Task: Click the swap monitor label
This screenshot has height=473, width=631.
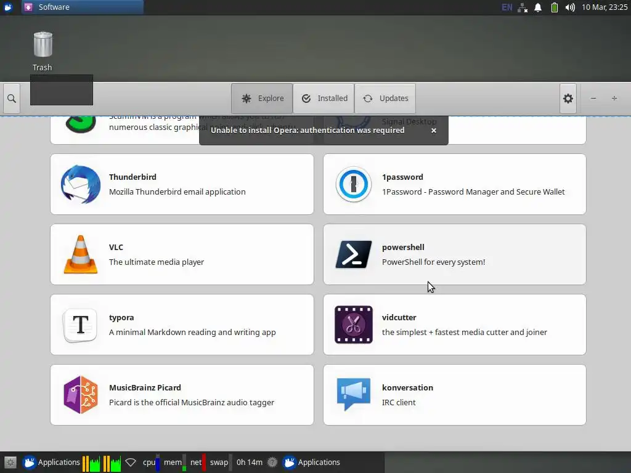Action: [x=219, y=463]
